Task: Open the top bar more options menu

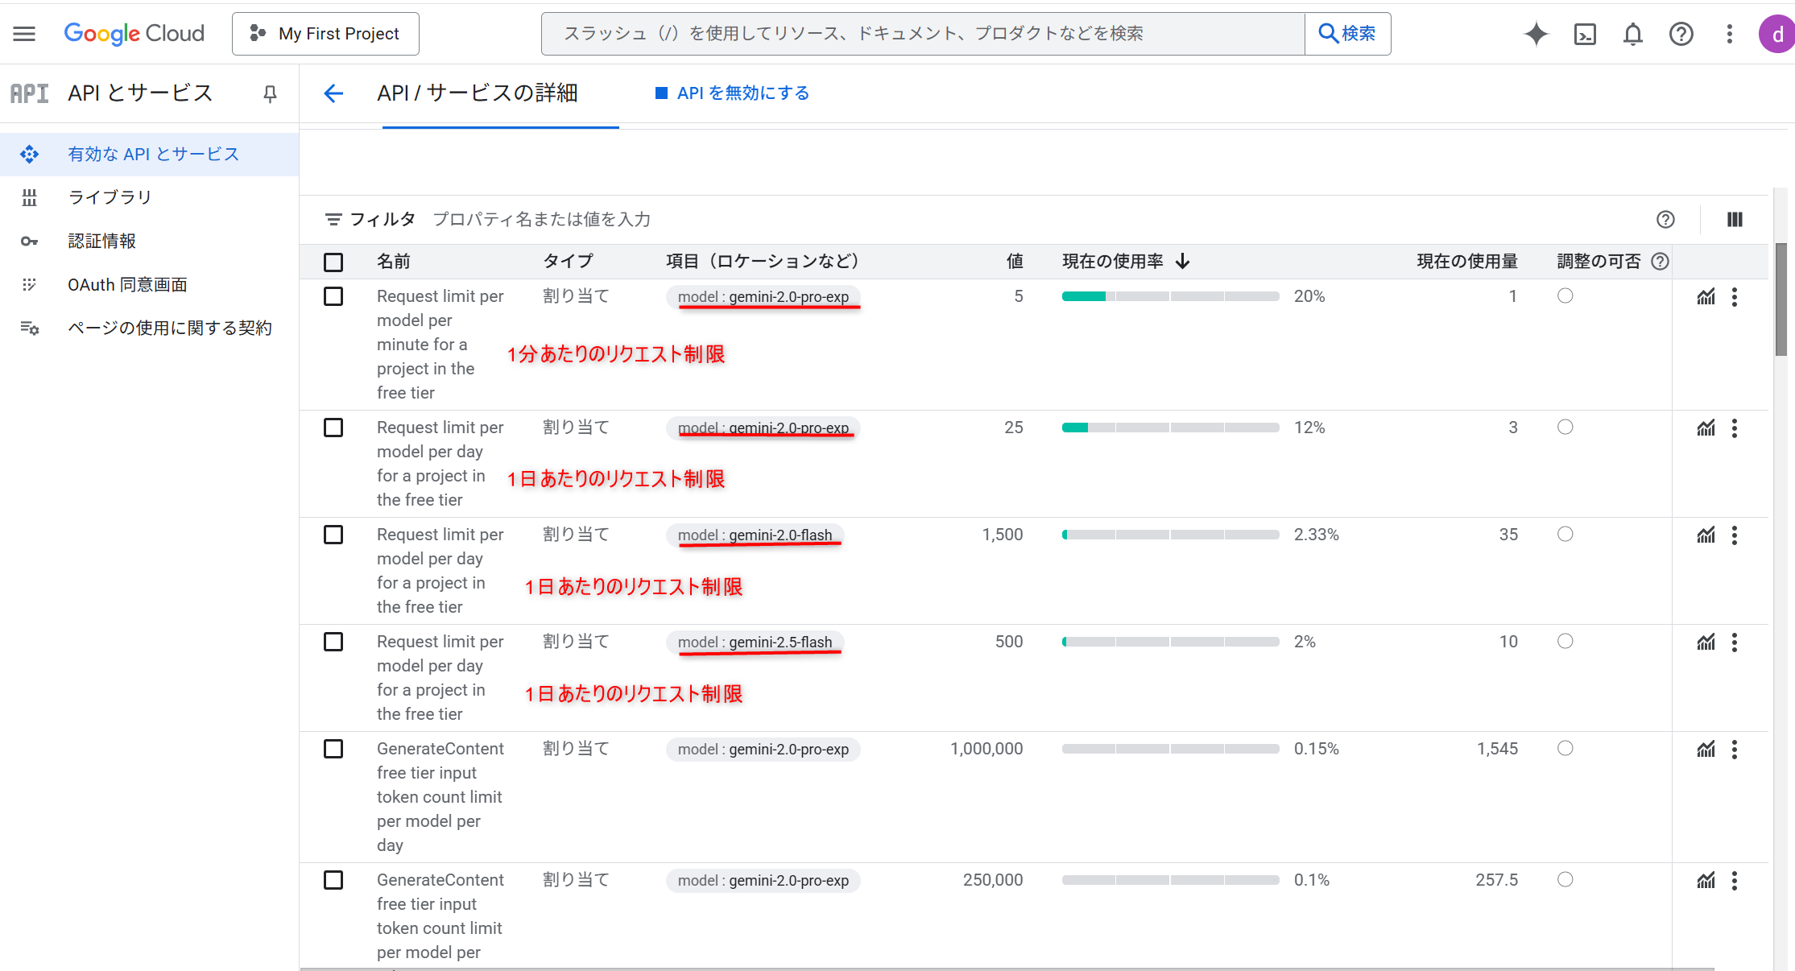Action: (x=1729, y=34)
